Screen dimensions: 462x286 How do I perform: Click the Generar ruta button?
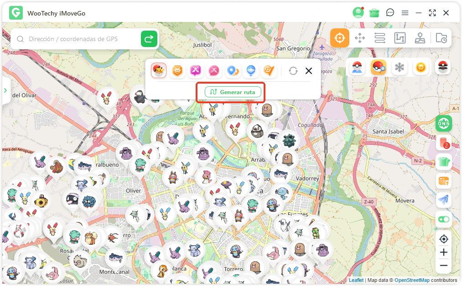point(231,92)
